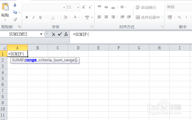Open orientation dropdown arrow

tap(126, 7)
